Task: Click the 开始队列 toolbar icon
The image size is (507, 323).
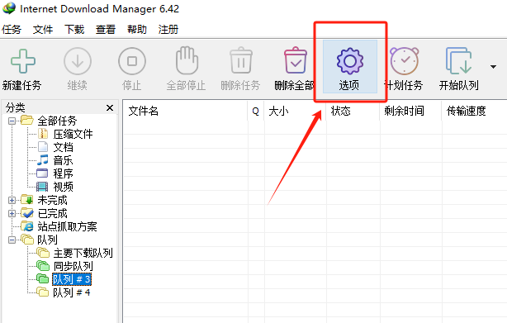Action: point(458,61)
